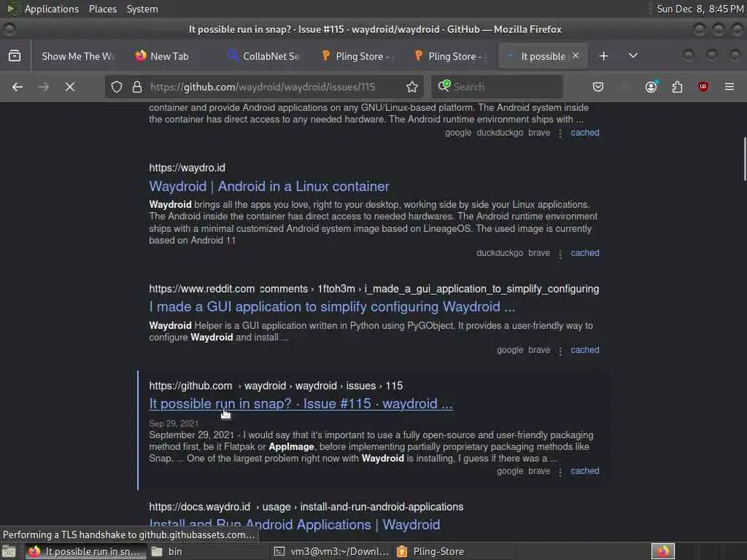The image size is (747, 560).
Task: Open the System menu
Action: click(142, 9)
